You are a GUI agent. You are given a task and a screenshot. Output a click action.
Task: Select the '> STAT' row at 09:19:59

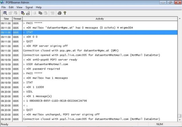89,82
